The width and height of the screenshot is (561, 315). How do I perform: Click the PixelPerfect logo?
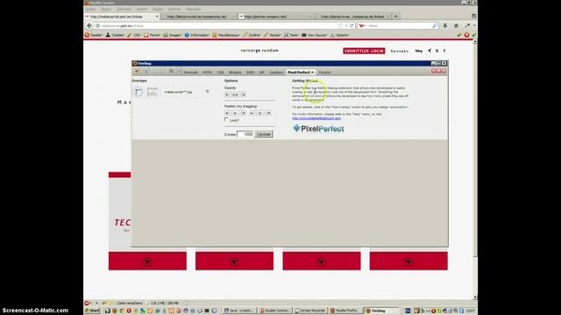318,129
